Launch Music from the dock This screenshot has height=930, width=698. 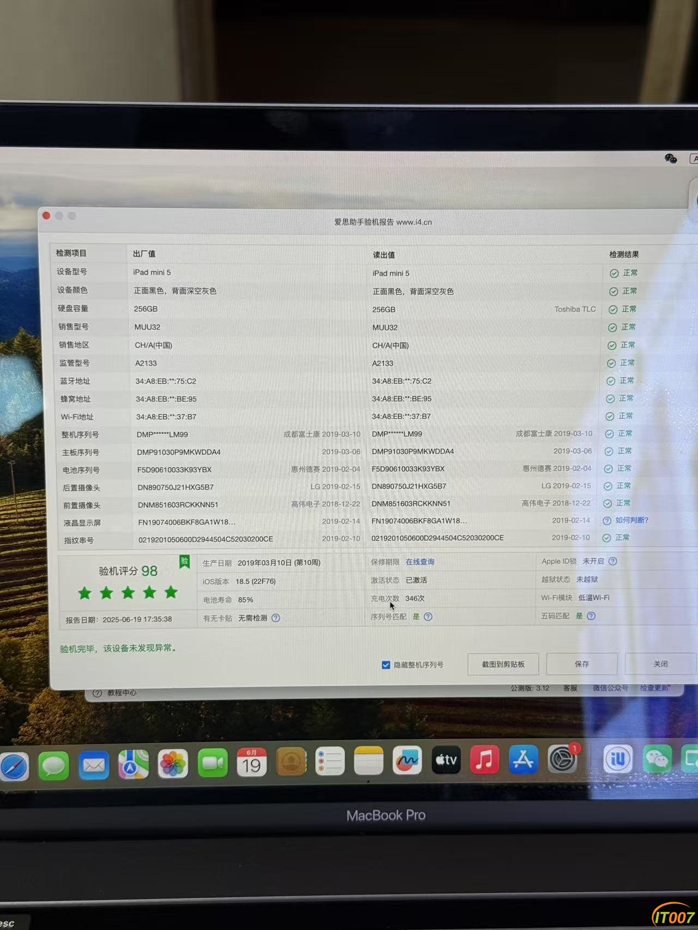point(485,759)
